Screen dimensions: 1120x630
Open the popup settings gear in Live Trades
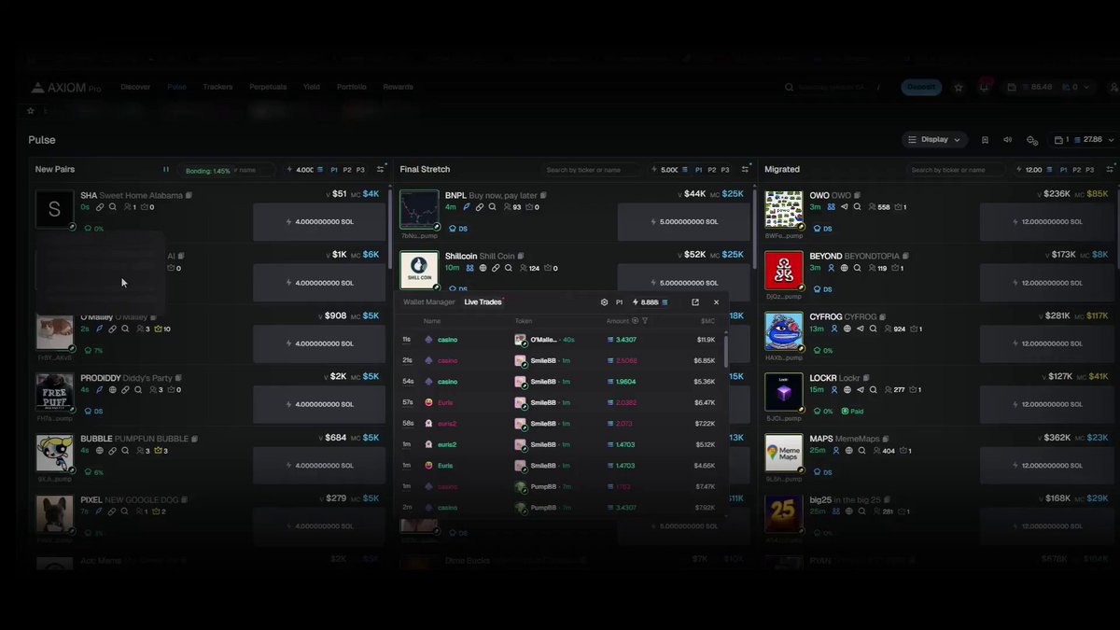coord(604,302)
